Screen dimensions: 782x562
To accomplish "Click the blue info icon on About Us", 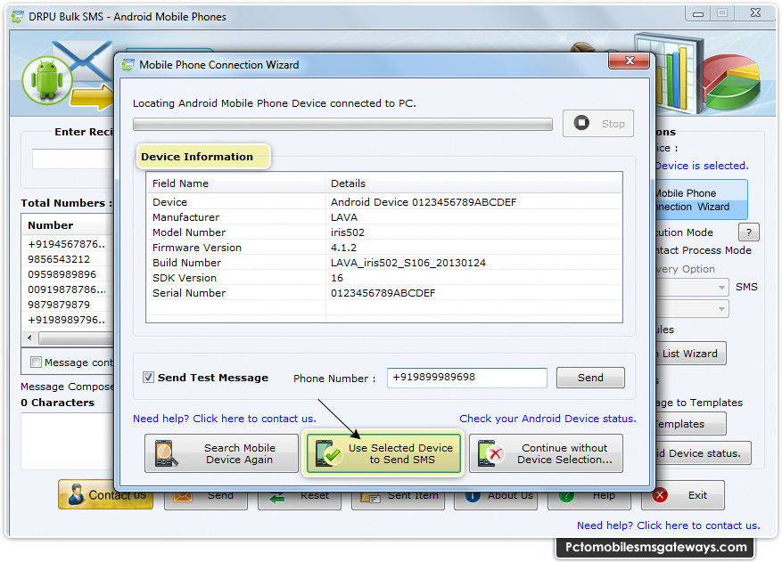I will coord(473,496).
